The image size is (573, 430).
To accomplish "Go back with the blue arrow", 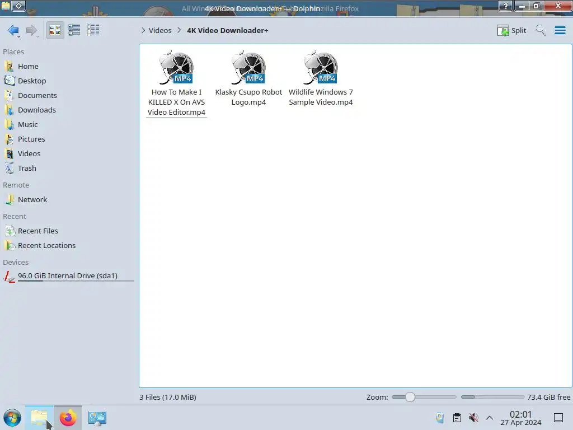I will coord(13,30).
